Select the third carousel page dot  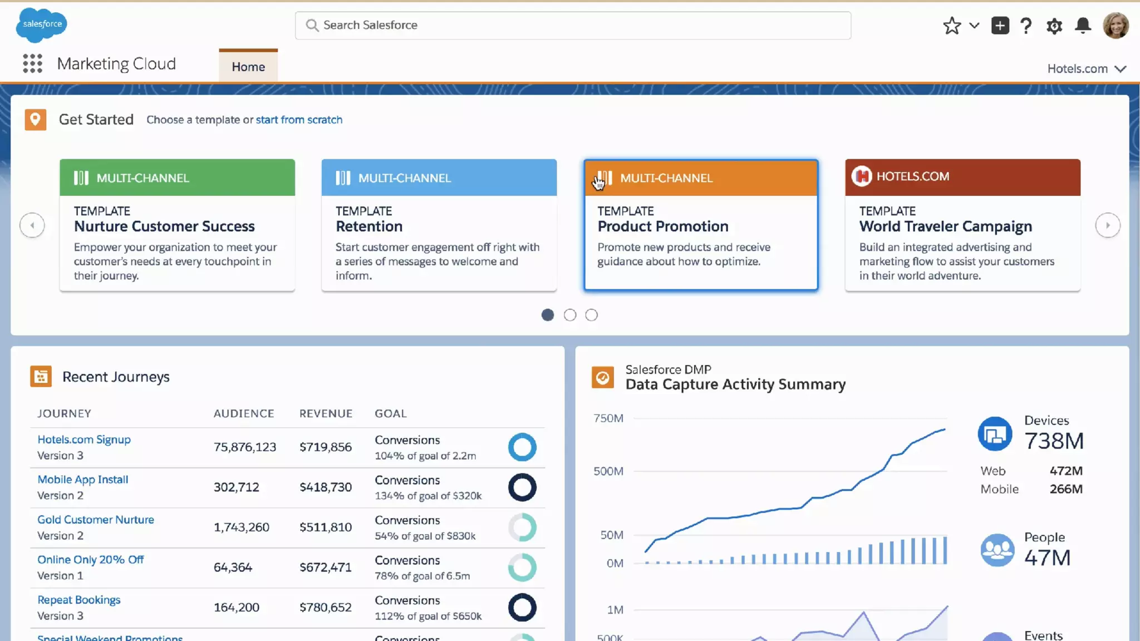[x=591, y=315]
